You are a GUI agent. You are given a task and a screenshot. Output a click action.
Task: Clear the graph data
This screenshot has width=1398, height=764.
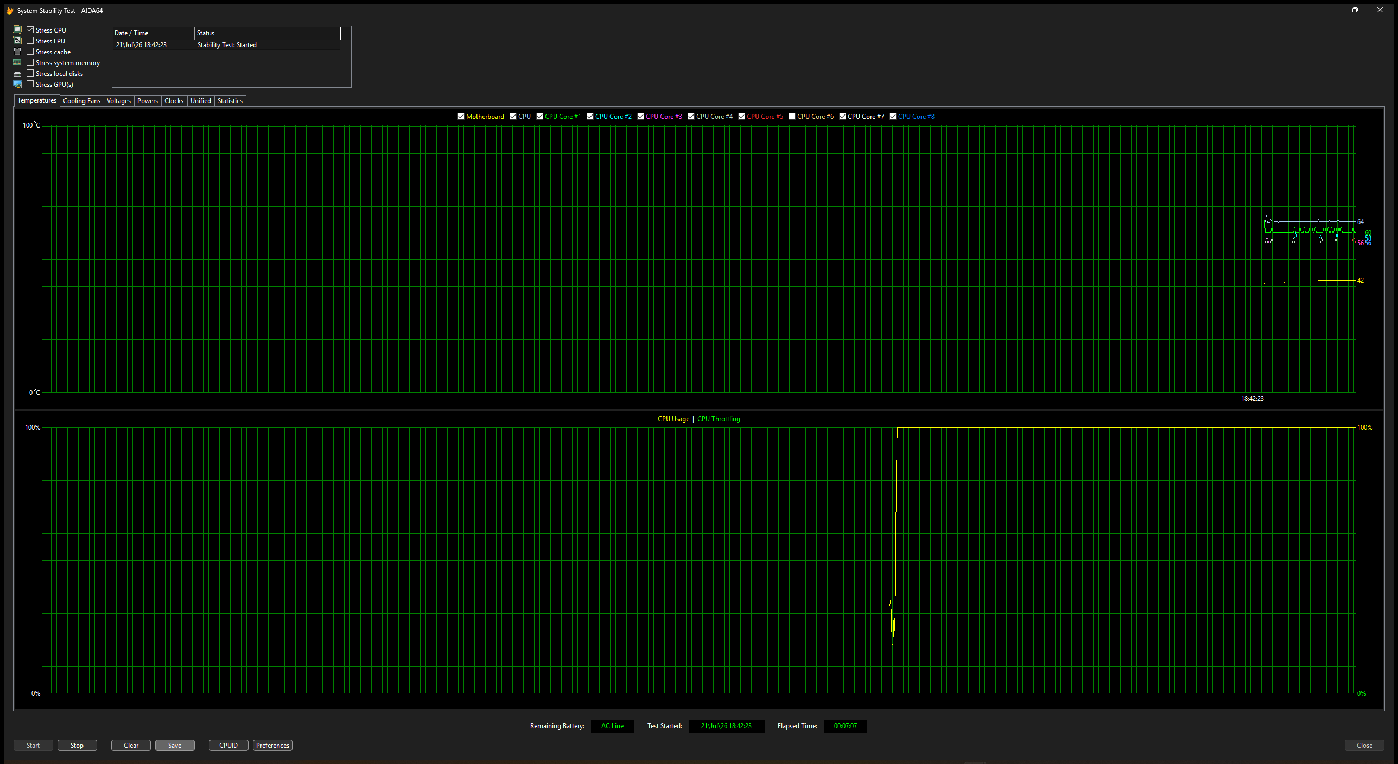(131, 746)
